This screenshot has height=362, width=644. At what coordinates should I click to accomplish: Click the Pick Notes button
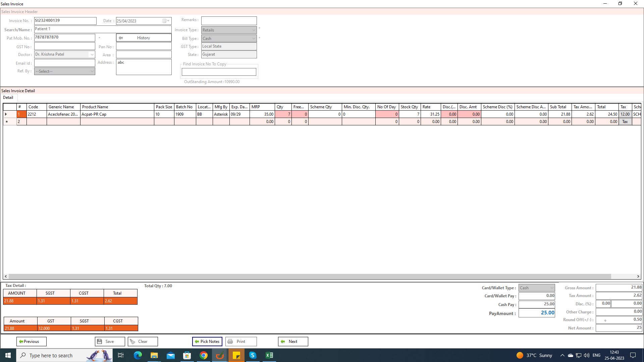click(x=207, y=342)
